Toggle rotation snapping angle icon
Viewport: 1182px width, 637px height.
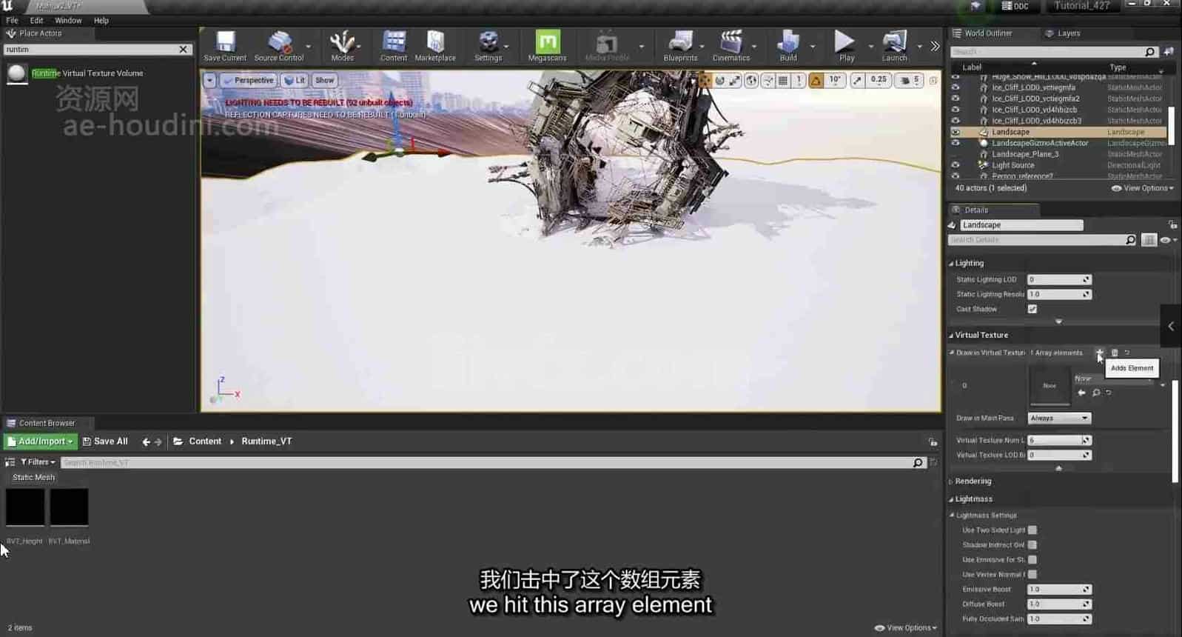[816, 80]
